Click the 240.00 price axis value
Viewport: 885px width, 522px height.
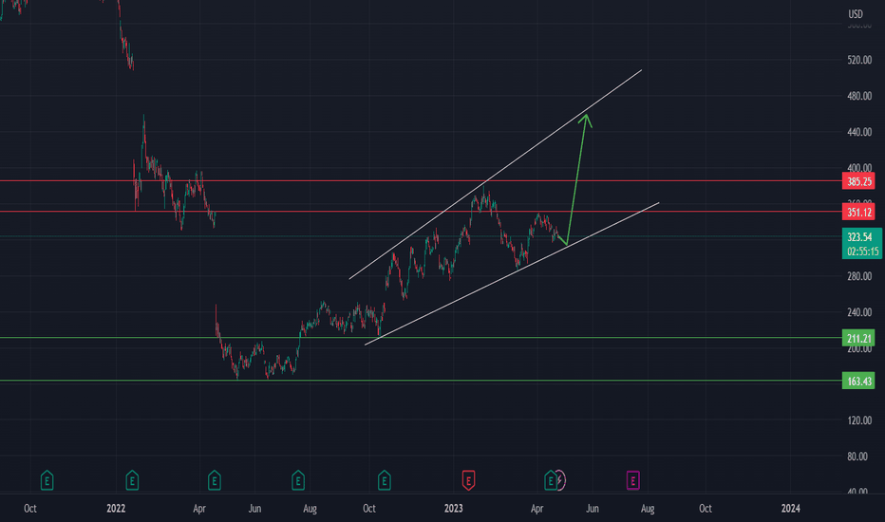tap(859, 312)
